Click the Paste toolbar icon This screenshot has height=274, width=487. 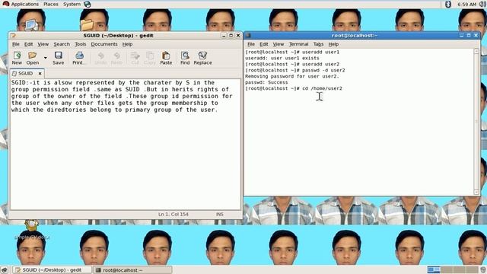pos(166,58)
